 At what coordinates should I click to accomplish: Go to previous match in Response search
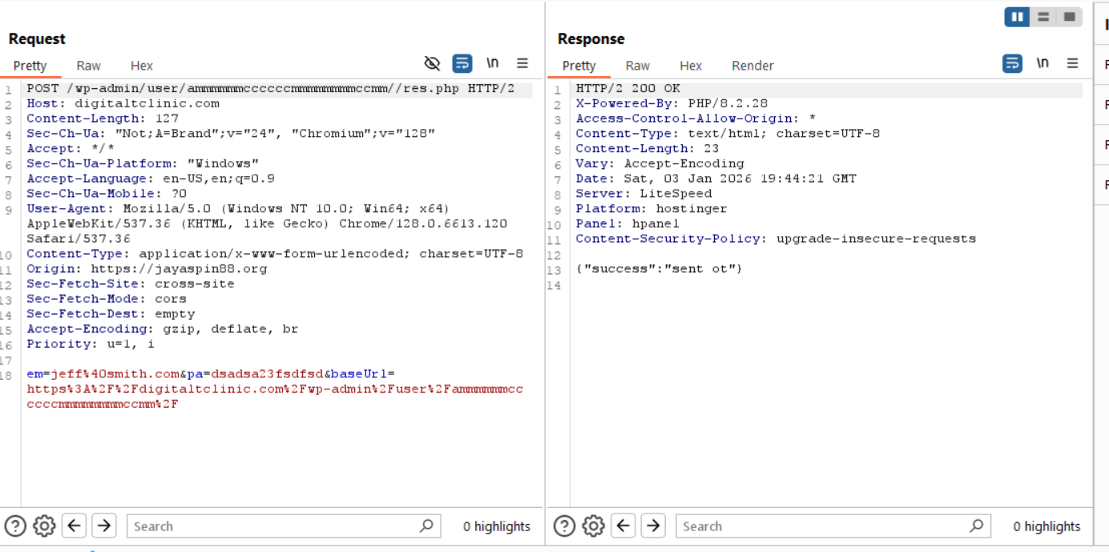(623, 526)
